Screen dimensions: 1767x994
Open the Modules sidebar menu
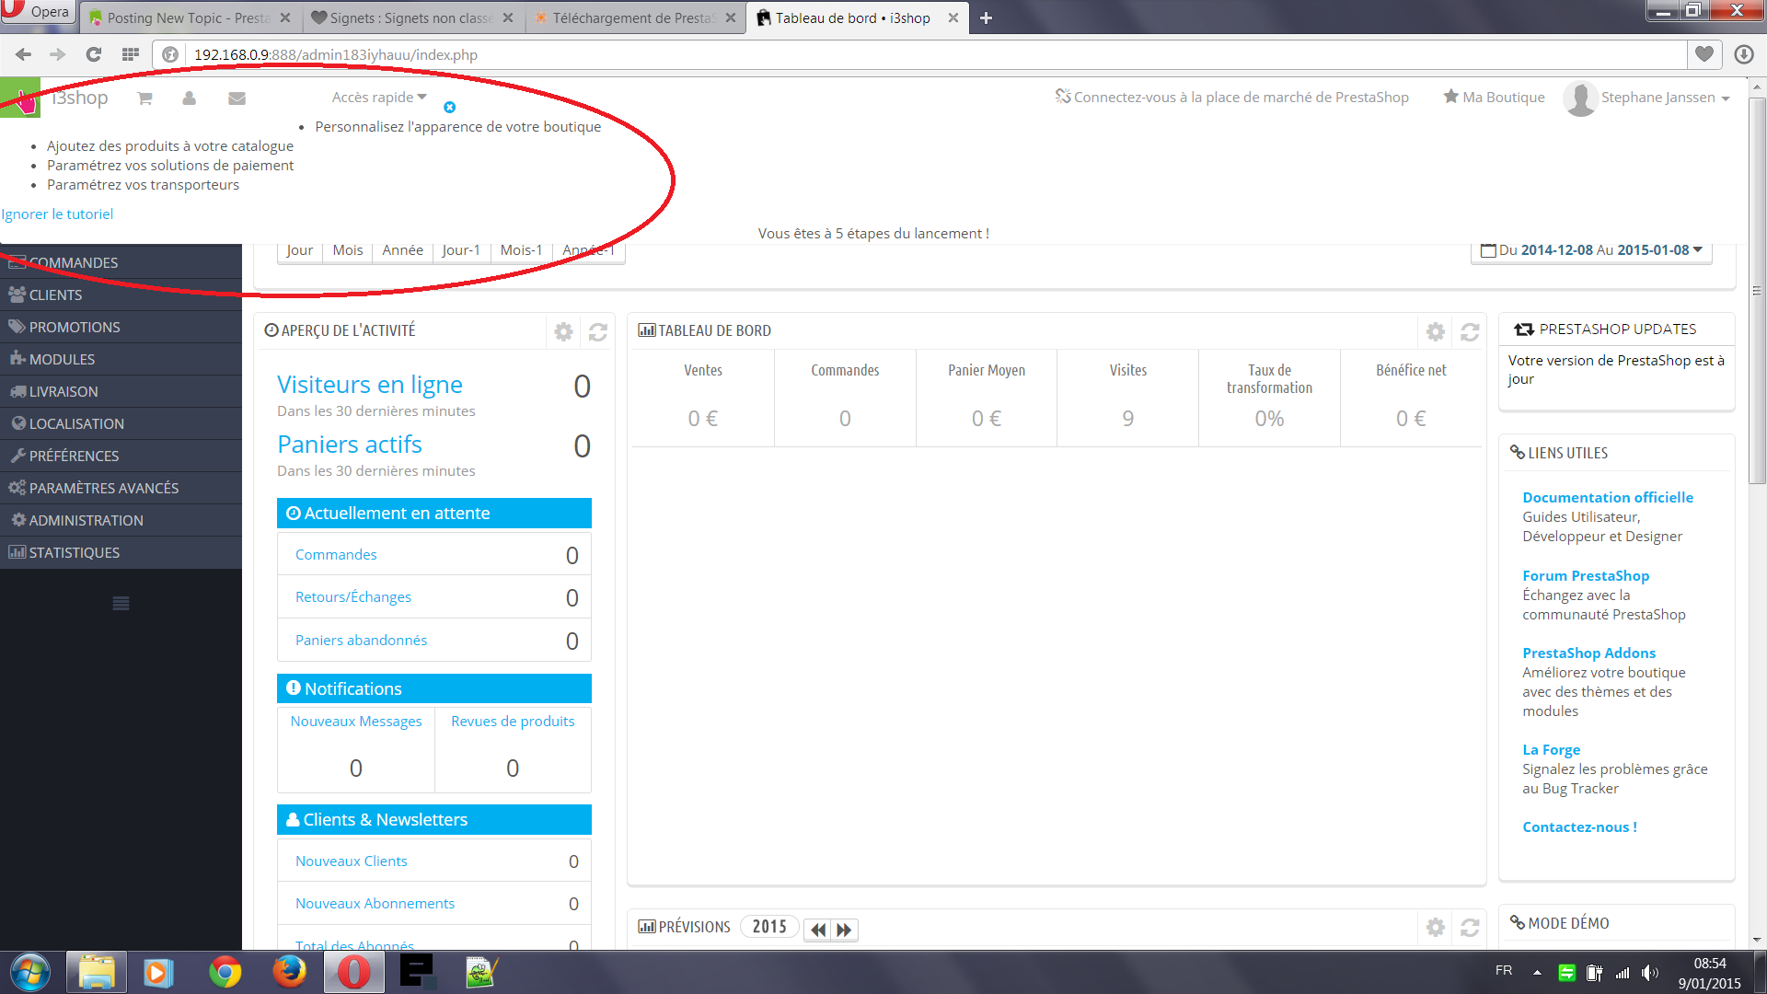(62, 359)
